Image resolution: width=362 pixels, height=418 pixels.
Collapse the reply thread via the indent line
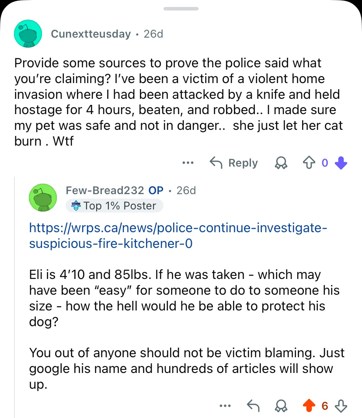(x=15, y=297)
